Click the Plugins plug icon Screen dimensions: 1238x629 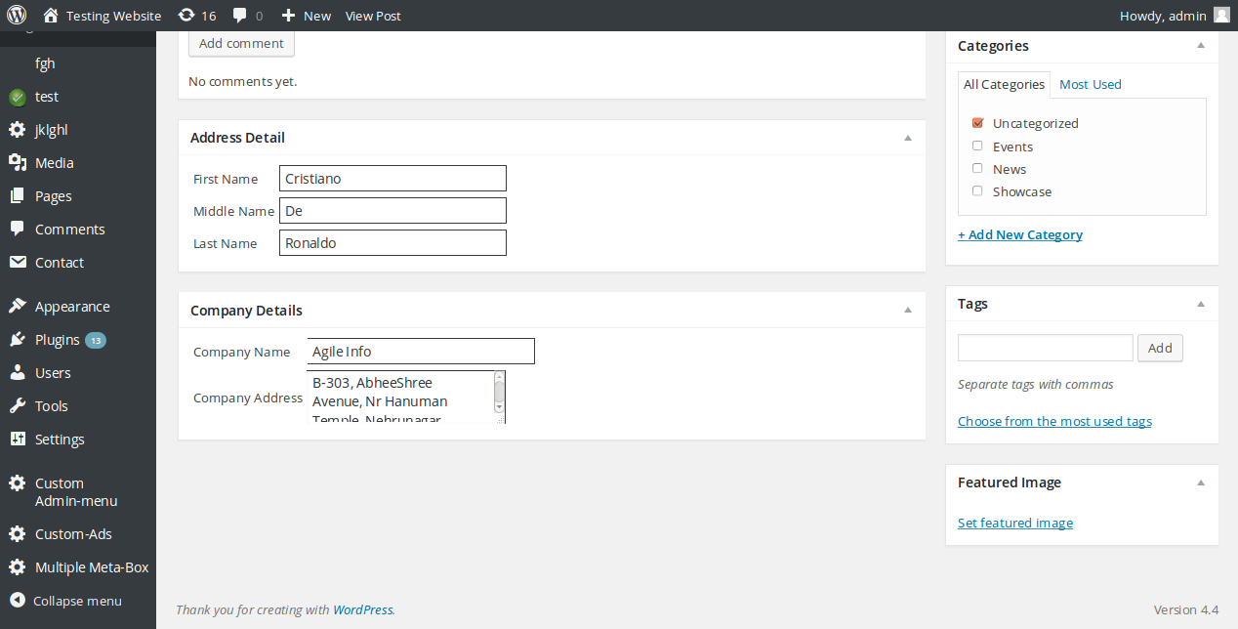17,340
